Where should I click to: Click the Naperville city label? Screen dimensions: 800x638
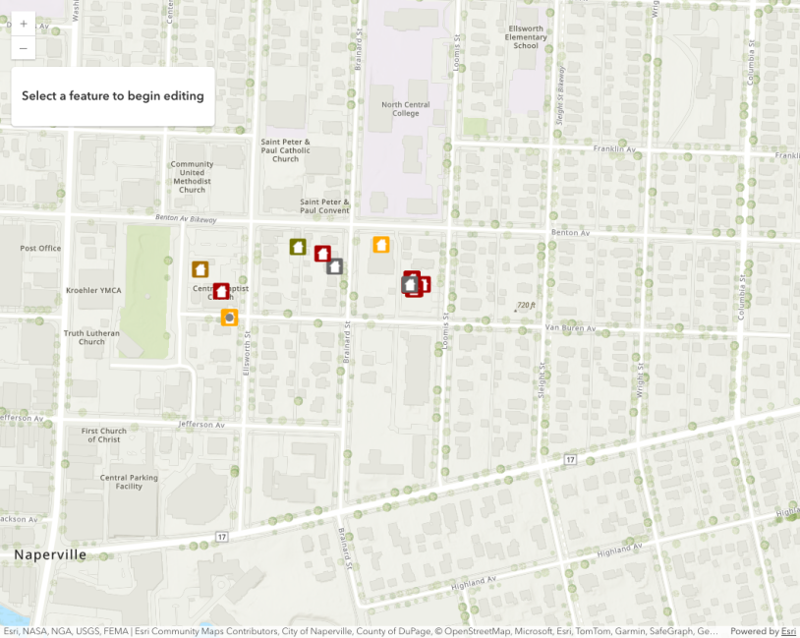pyautogui.click(x=50, y=555)
